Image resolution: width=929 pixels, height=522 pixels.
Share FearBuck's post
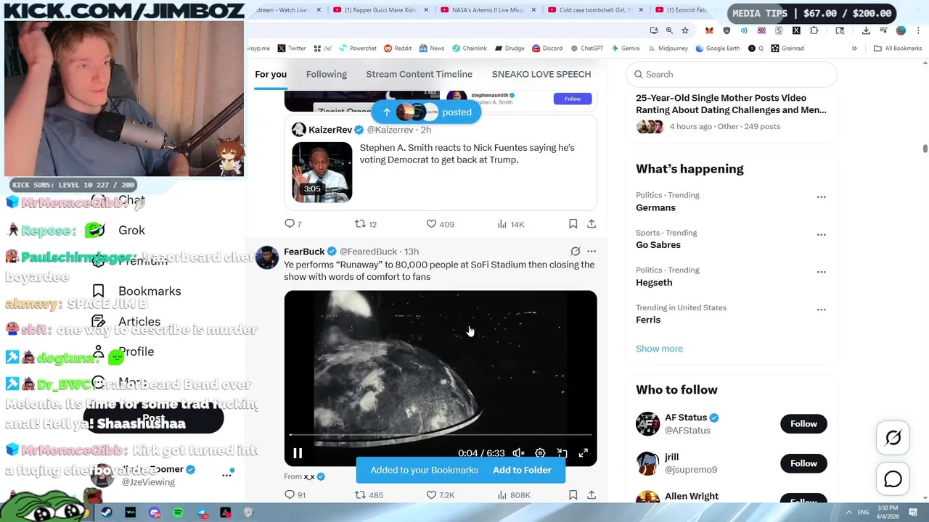tap(592, 494)
